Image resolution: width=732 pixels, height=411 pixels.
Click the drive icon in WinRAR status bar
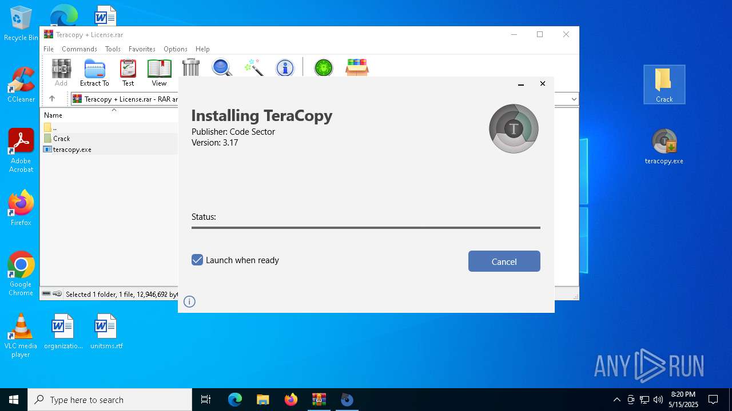[x=46, y=294]
